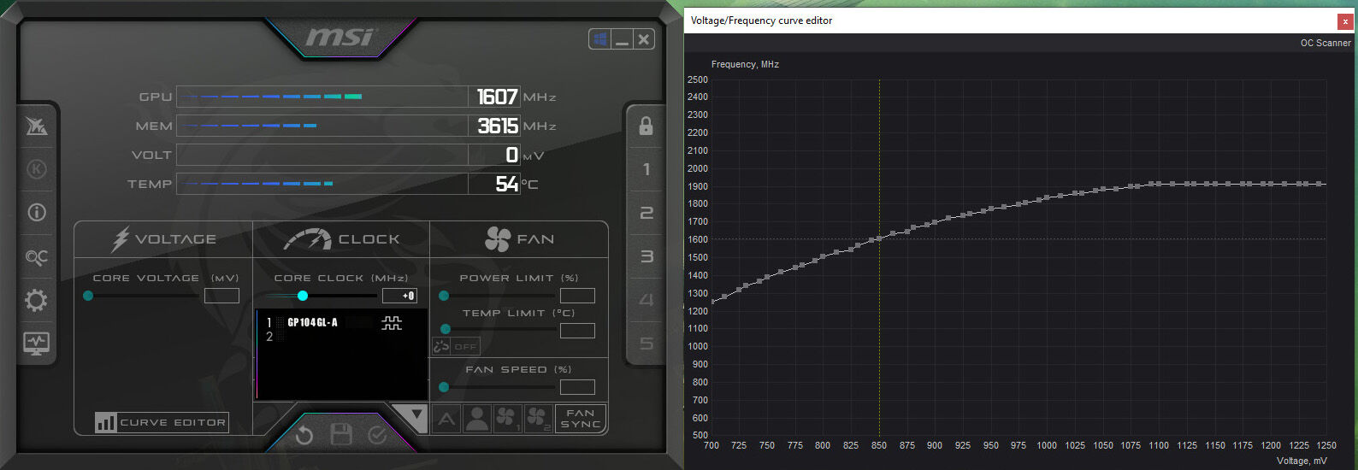Select profile slot 1
Viewport: 1358px width, 470px height.
click(647, 169)
